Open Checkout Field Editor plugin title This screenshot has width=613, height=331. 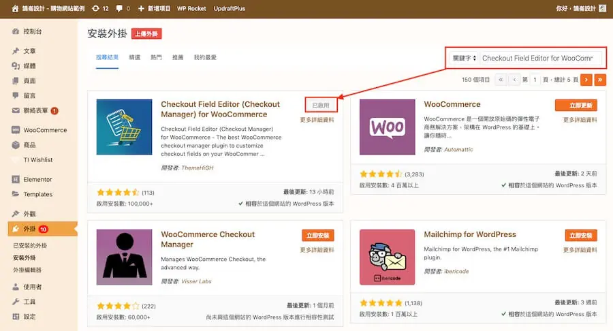[221, 110]
